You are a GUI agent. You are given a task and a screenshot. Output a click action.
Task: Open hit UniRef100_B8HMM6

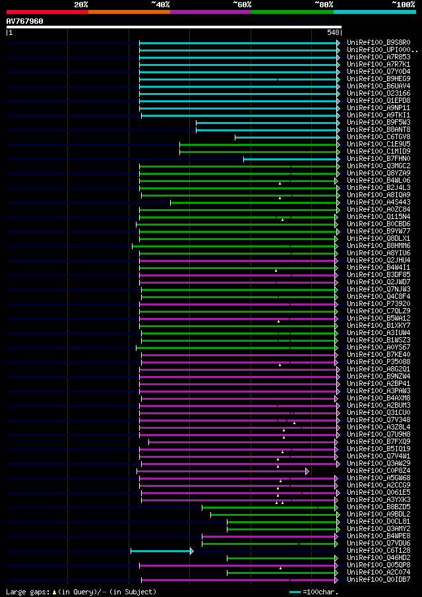[x=378, y=246]
